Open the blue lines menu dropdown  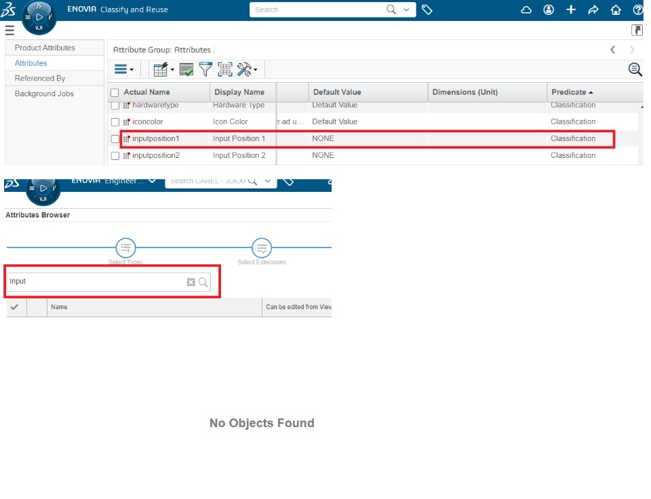point(123,69)
